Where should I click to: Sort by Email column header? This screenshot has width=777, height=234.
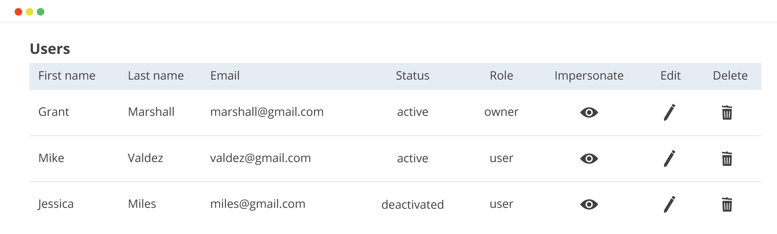pos(225,75)
